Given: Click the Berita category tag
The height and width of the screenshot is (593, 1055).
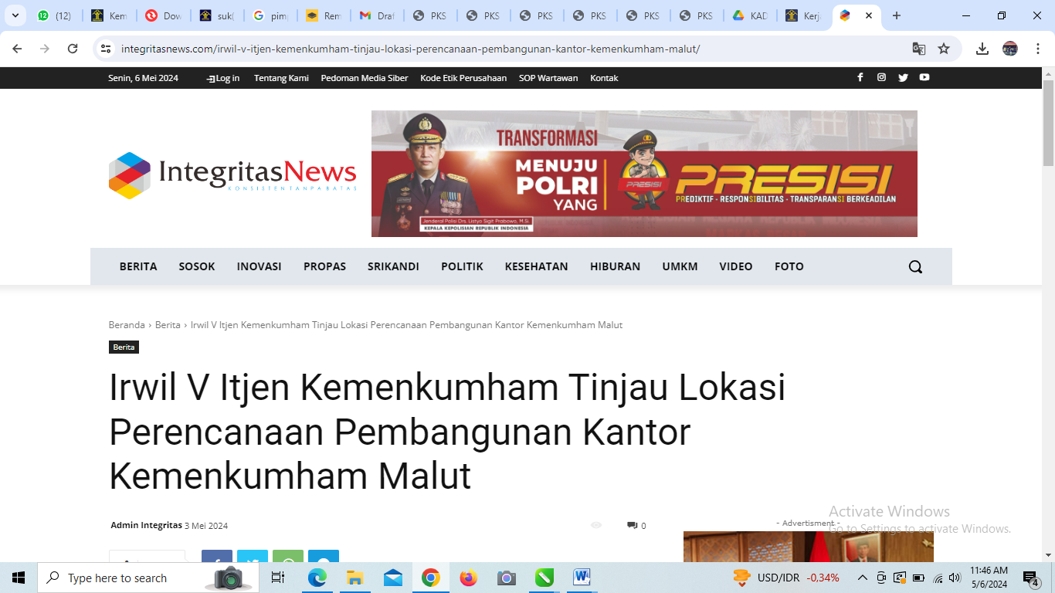Looking at the screenshot, I should (124, 347).
